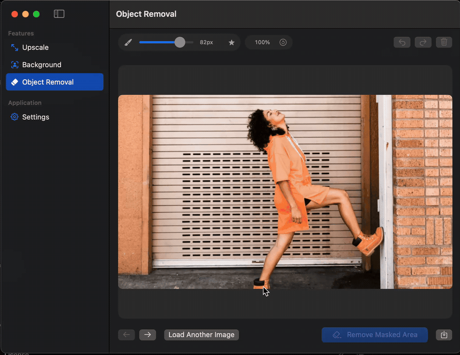Click the eraser icon beside Object Removal

point(15,82)
